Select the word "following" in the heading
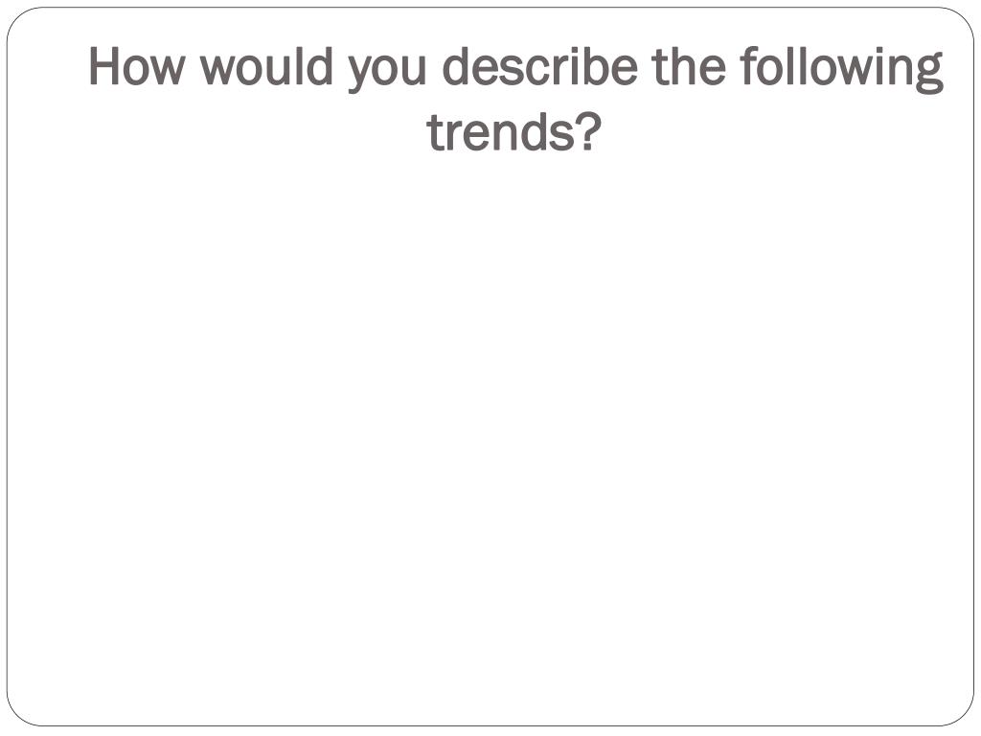The image size is (981, 736). click(841, 69)
